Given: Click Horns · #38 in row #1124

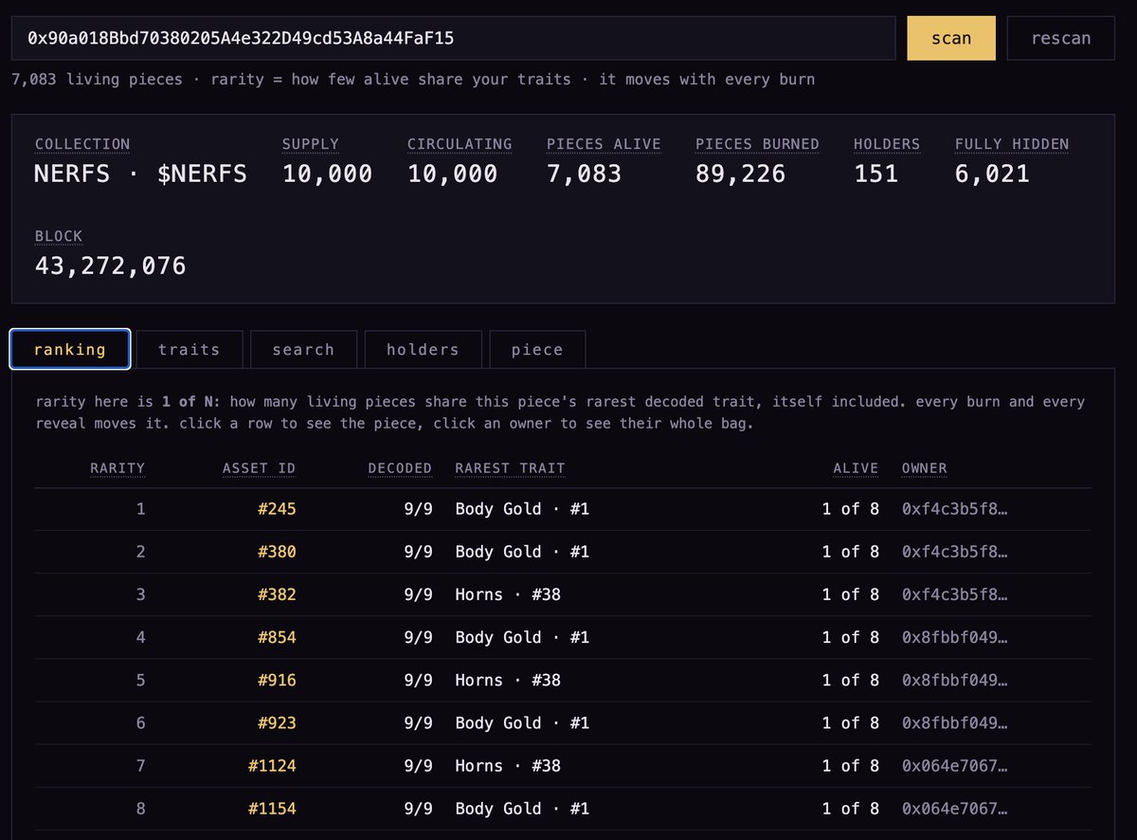Looking at the screenshot, I should tap(508, 765).
